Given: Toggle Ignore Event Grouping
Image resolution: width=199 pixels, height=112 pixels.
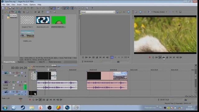Looking at the screenshot, I should [x=68, y=8].
